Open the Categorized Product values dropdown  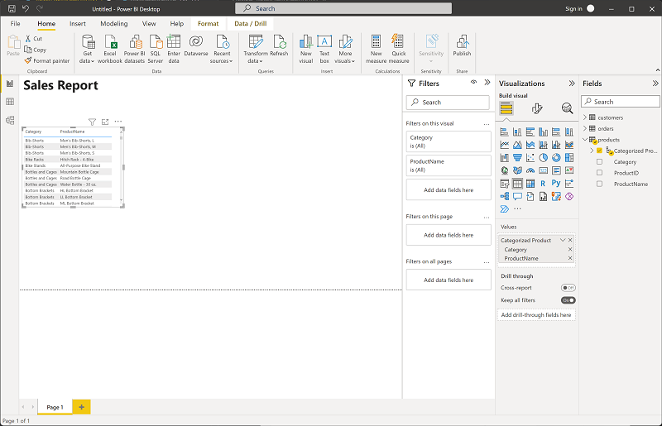click(x=563, y=240)
